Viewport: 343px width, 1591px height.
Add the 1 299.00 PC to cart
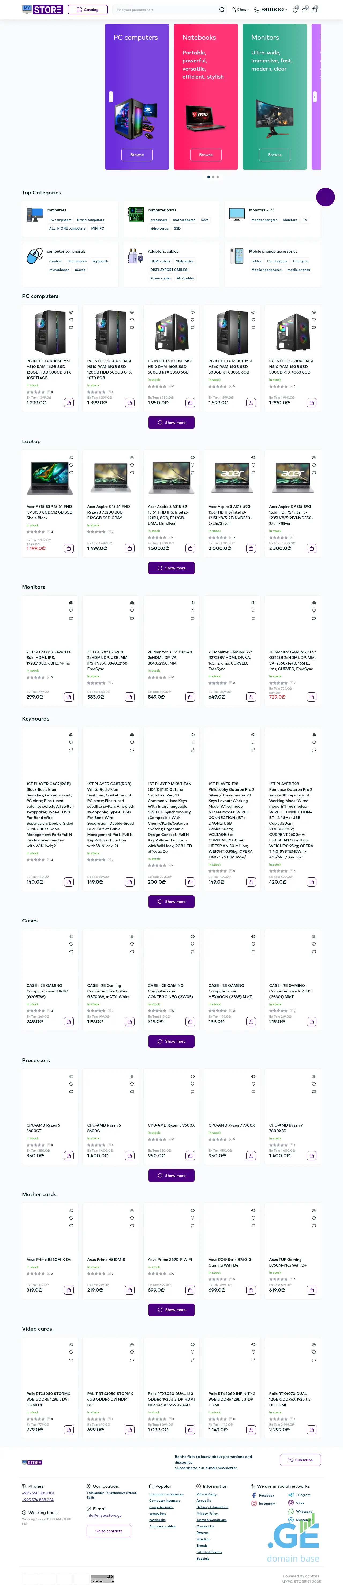[x=69, y=403]
